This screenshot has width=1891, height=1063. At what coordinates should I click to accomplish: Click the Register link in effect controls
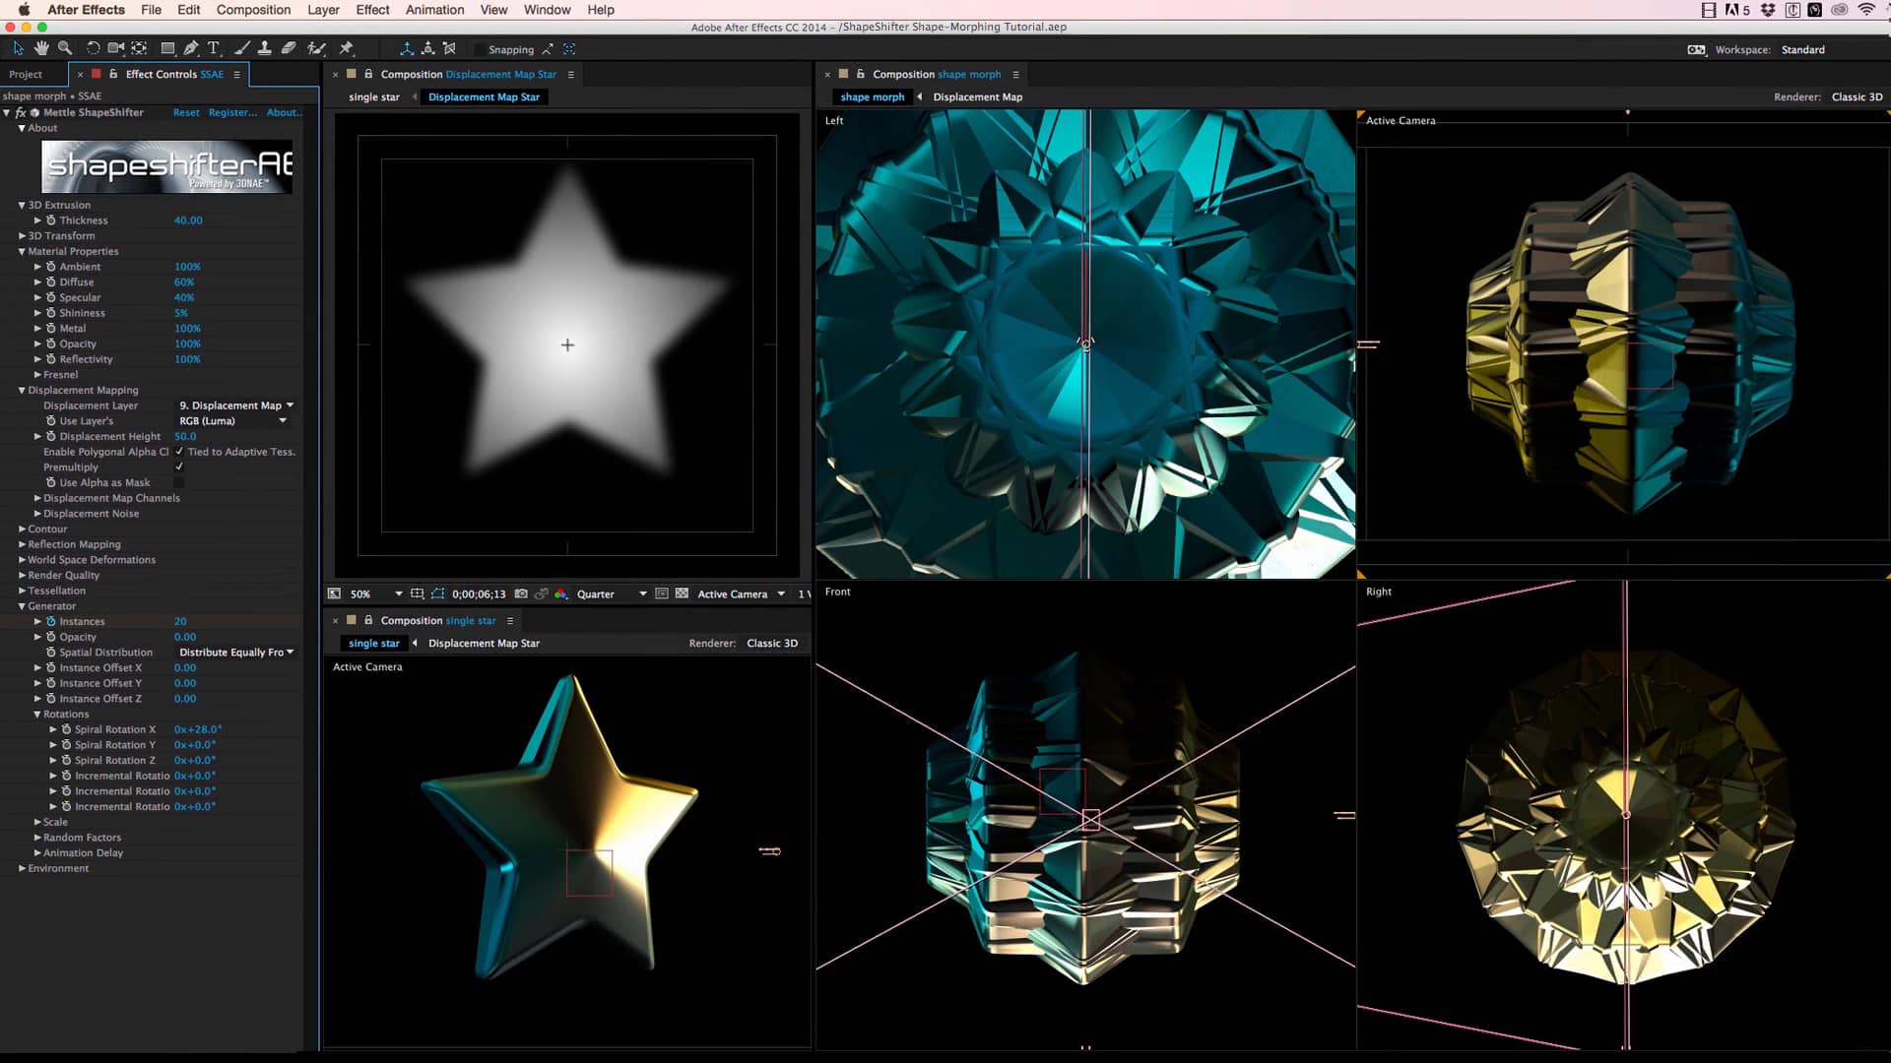(x=232, y=112)
